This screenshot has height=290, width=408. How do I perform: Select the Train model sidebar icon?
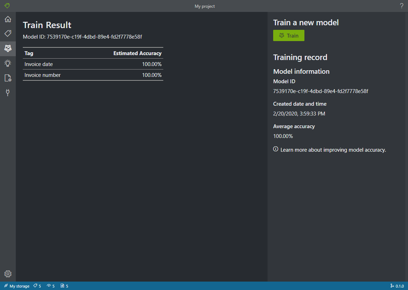8,48
